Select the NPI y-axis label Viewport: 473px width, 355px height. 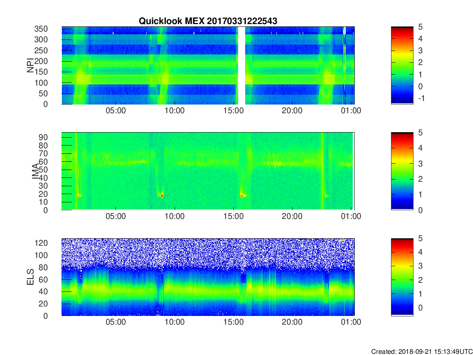(30, 65)
